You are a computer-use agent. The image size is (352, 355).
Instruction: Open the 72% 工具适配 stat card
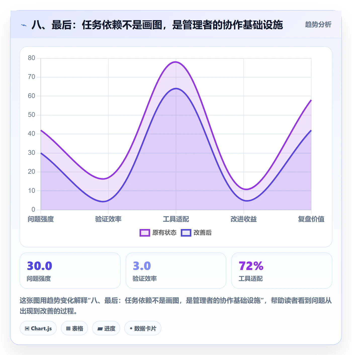tap(282, 271)
